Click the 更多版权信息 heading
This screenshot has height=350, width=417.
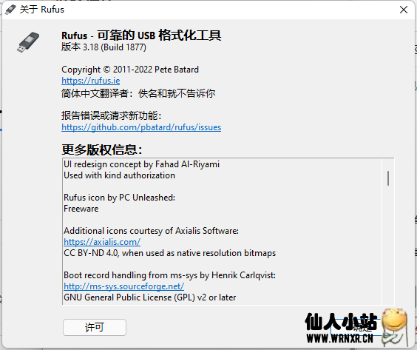102,149
